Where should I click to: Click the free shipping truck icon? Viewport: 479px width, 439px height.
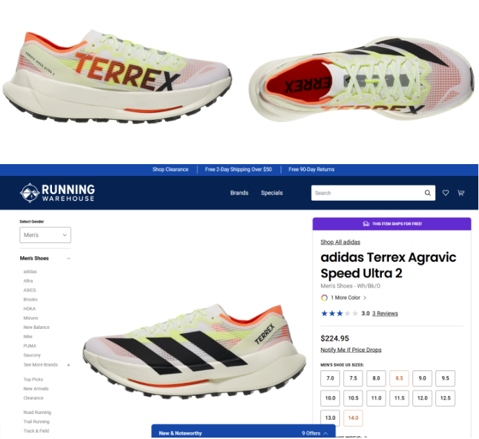366,224
